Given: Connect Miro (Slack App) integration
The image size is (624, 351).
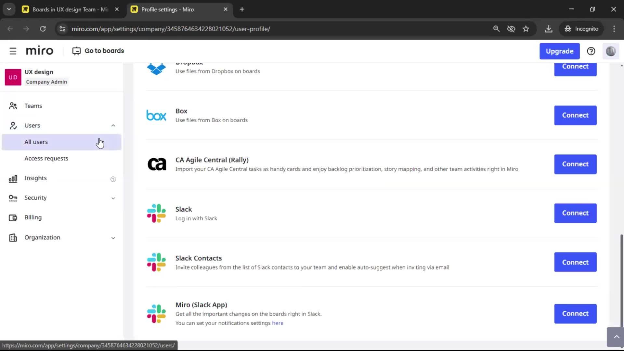Looking at the screenshot, I should point(575,314).
